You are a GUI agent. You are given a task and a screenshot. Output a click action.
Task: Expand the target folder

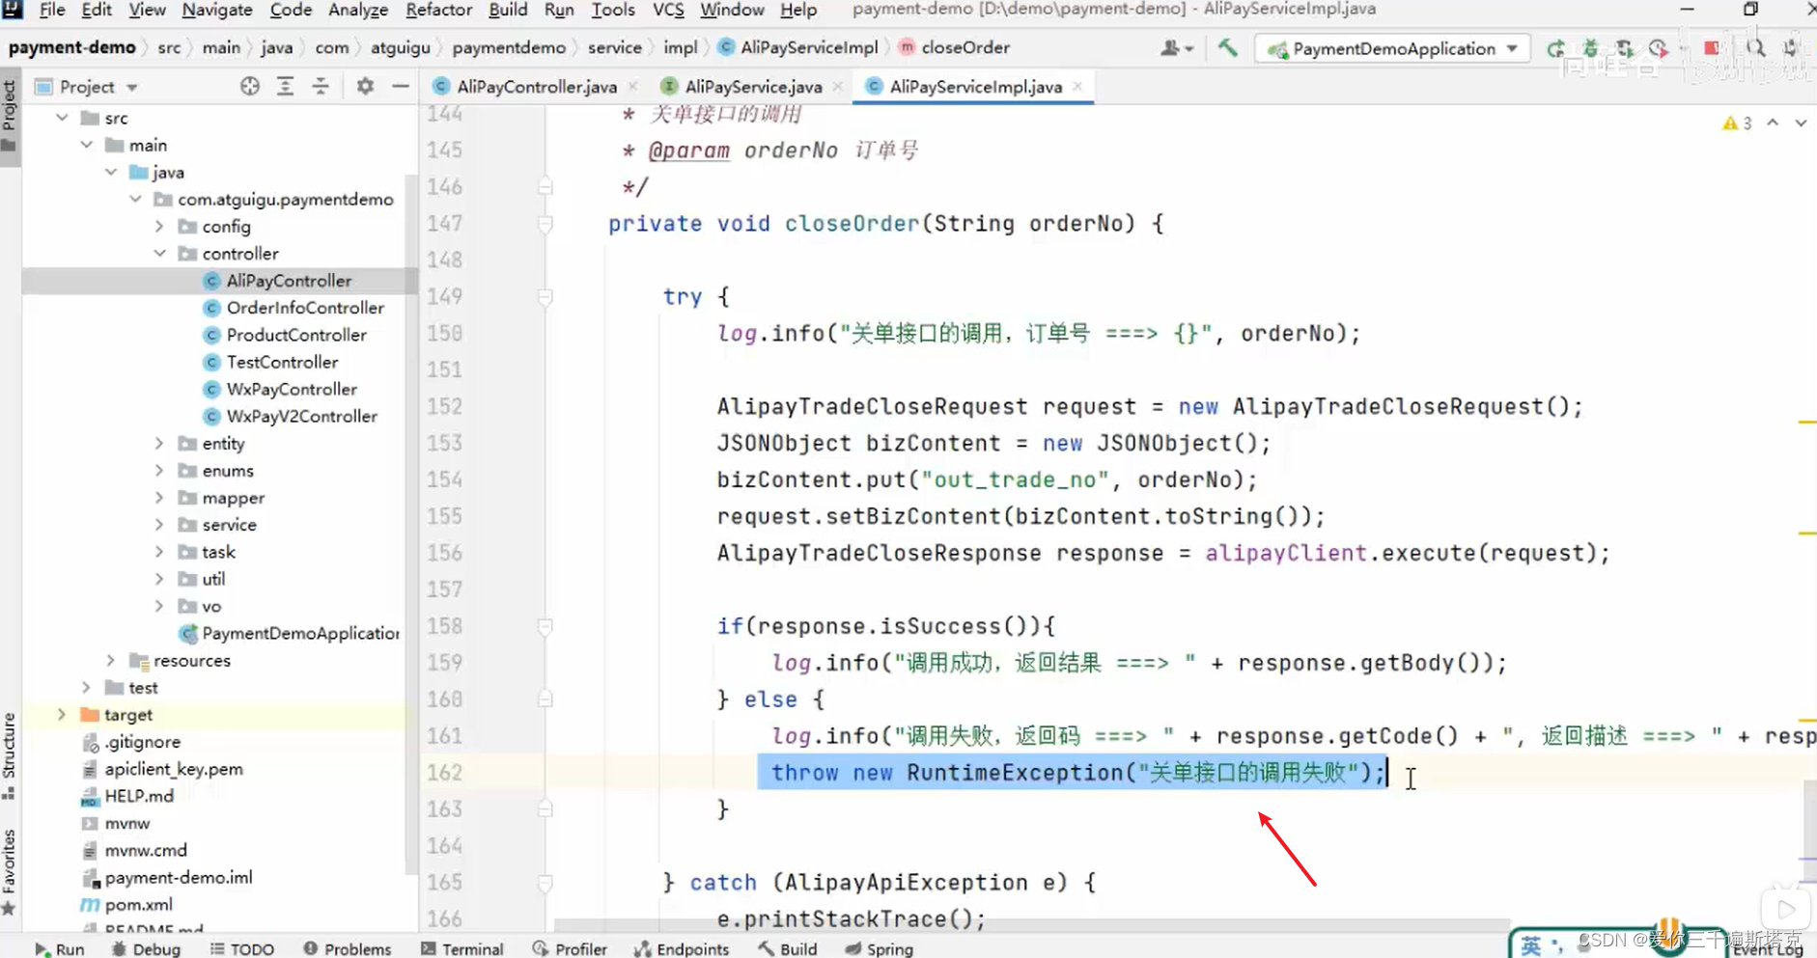tap(63, 714)
